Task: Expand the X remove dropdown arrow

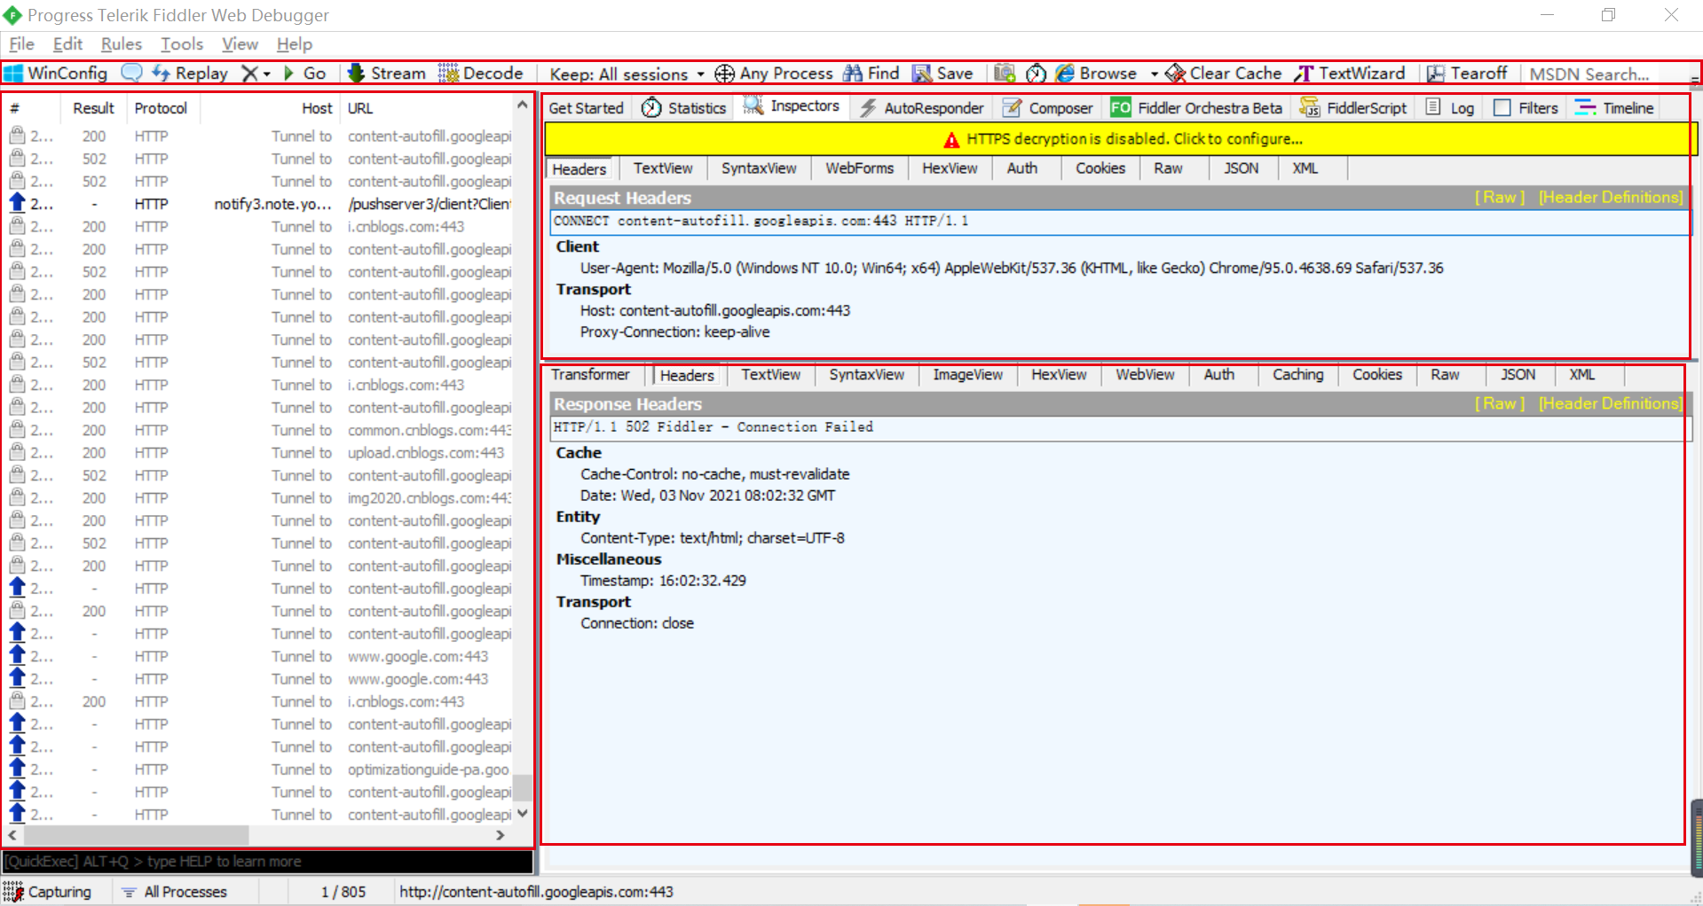Action: tap(266, 74)
